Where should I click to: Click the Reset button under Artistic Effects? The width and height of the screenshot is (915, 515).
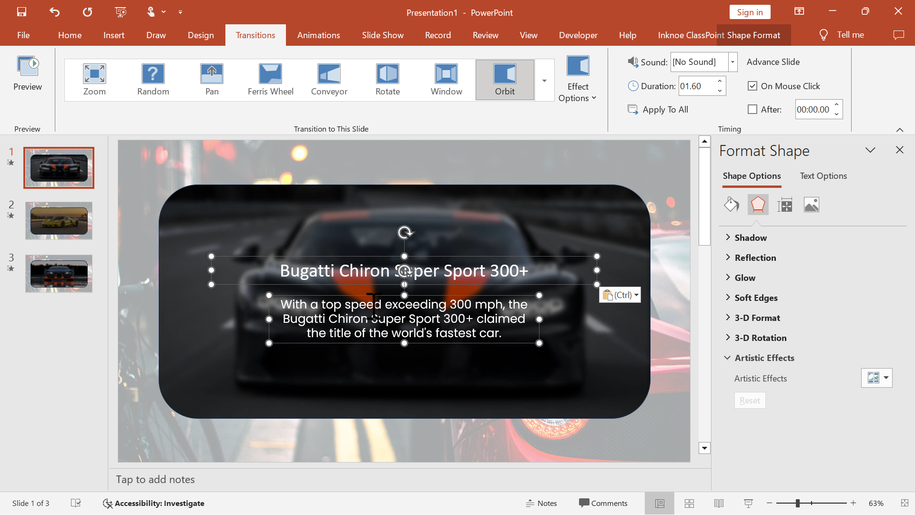(x=749, y=400)
